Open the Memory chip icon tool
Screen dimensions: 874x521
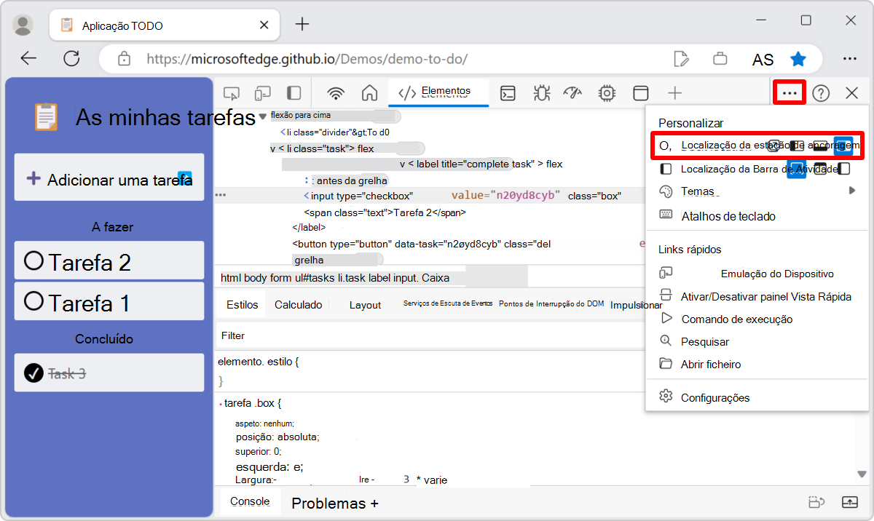(x=606, y=93)
